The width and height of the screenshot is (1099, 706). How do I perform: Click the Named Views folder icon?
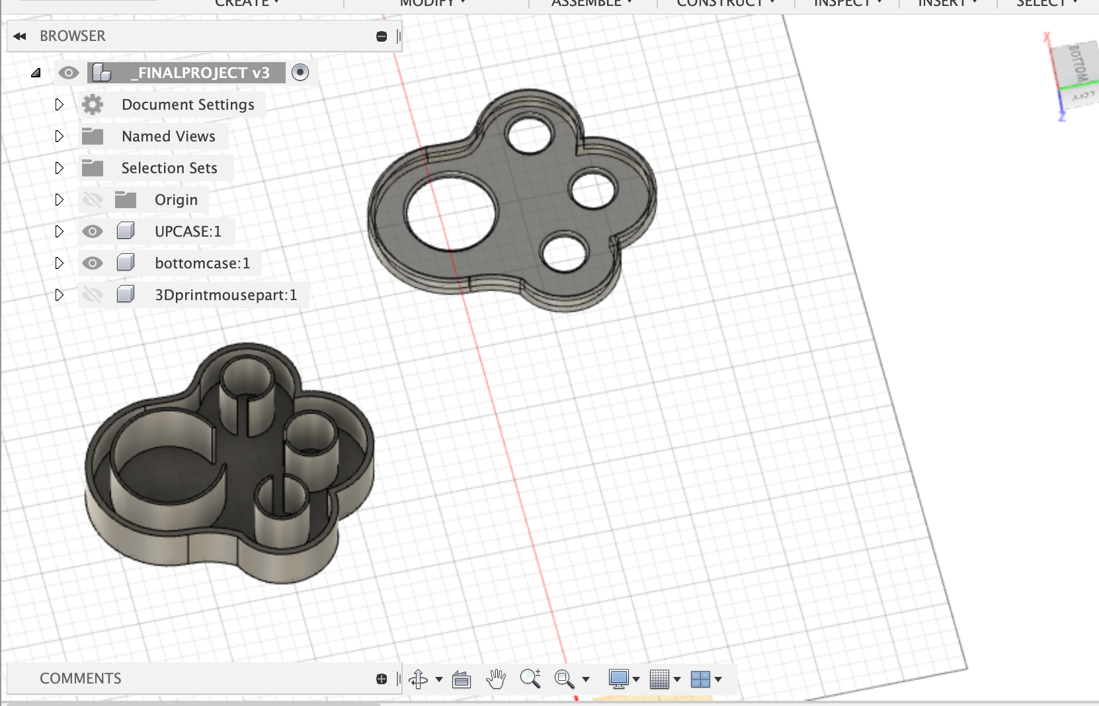(93, 136)
